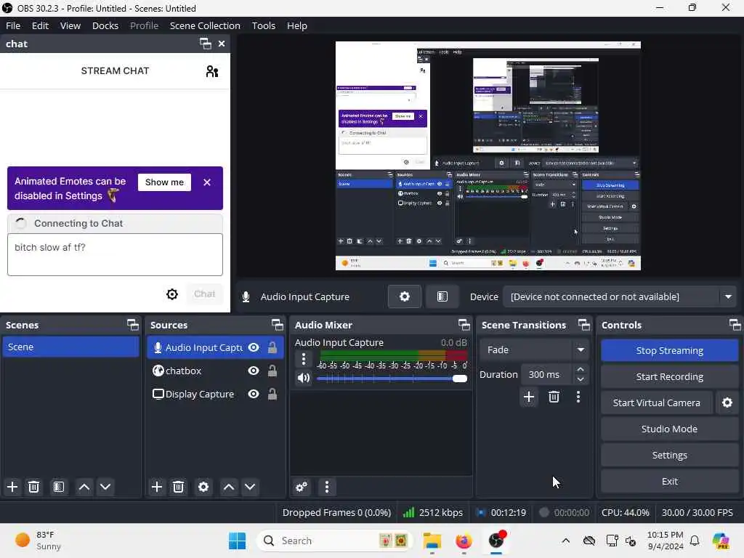Toggle lock on chatbox source
744x558 pixels.
click(272, 371)
